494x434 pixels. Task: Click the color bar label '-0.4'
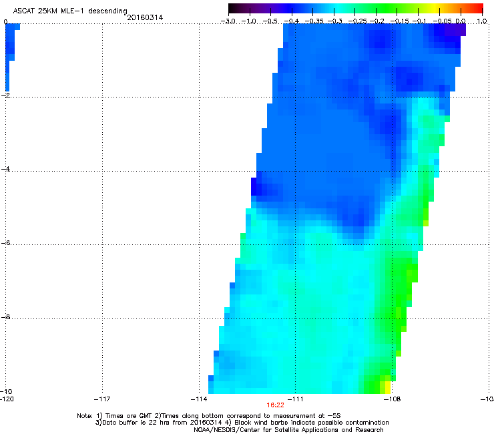[292, 21]
